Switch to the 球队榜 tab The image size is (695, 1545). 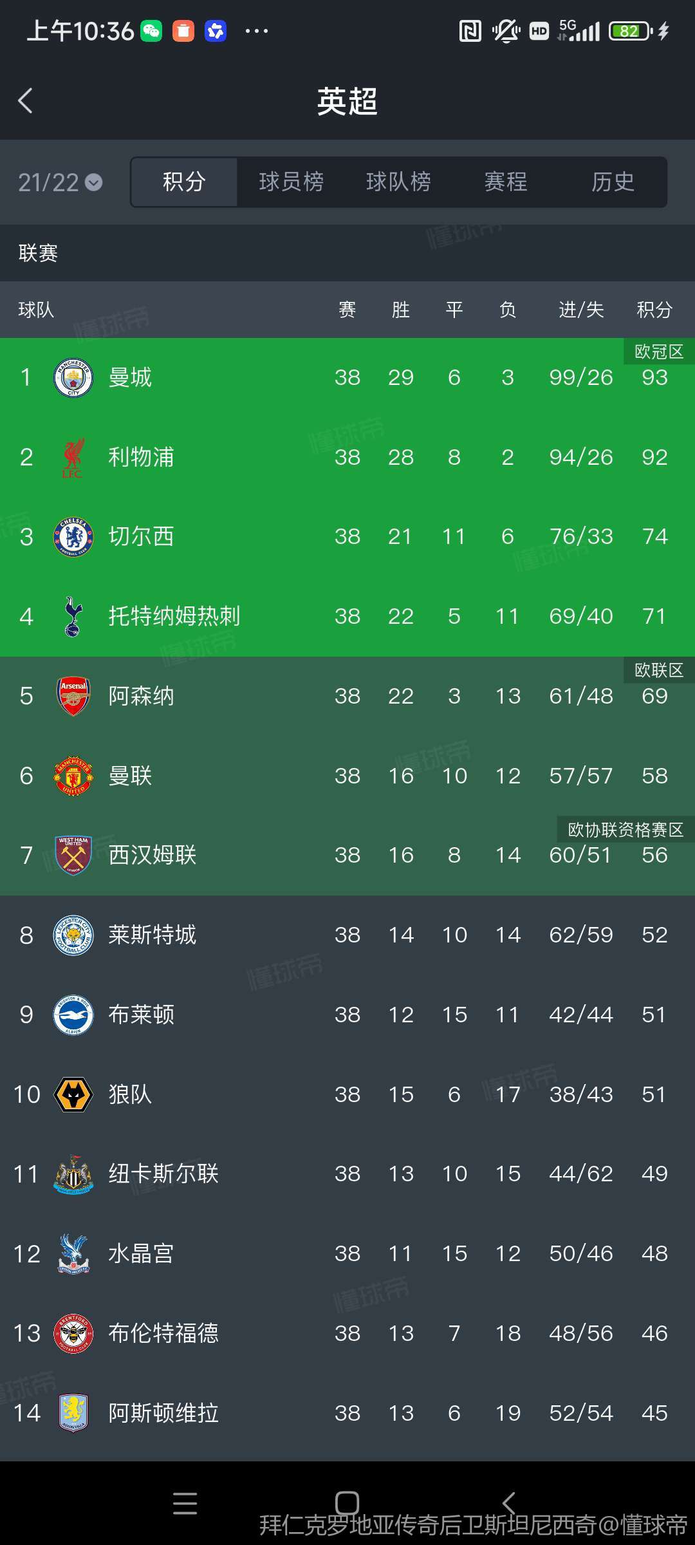coord(398,182)
